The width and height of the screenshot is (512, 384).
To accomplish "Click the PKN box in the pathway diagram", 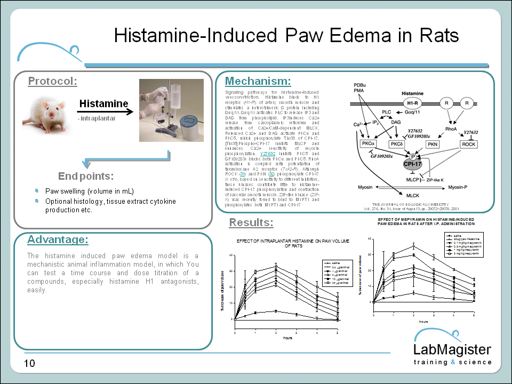I will tap(433, 144).
